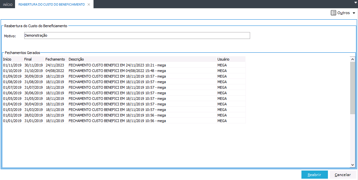
Task: Sort by the Fechamento column header
Action: (56, 59)
